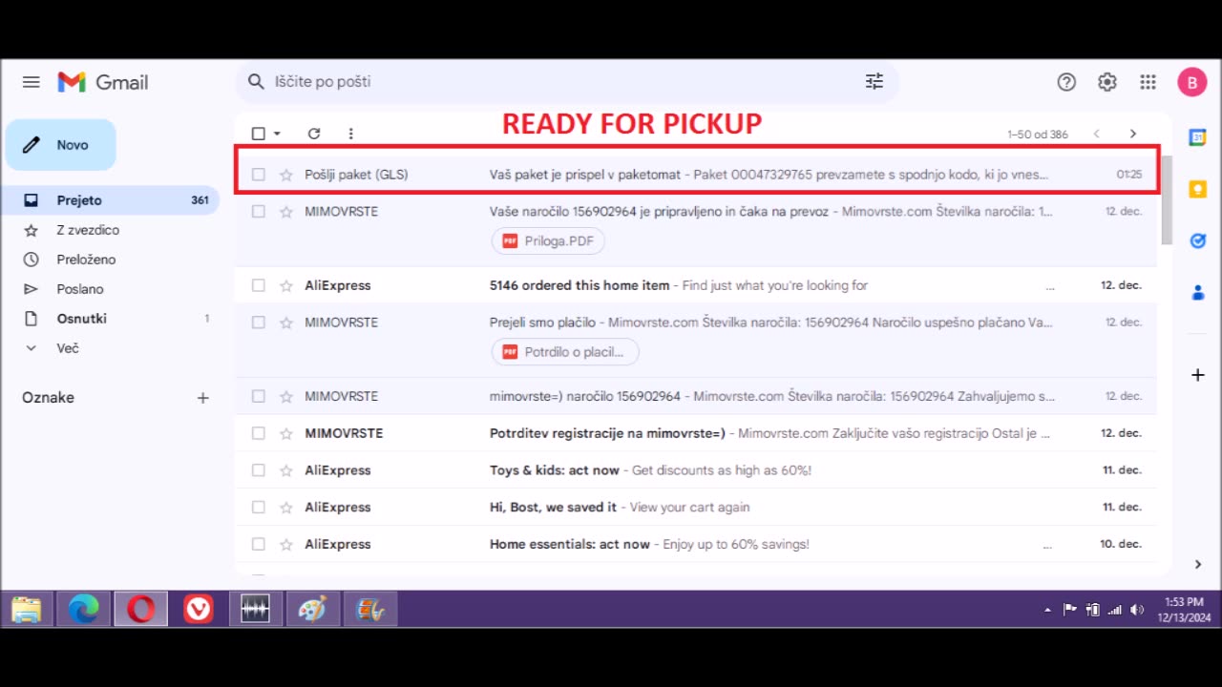
Task: Click the Gmail logo
Action: (103, 82)
